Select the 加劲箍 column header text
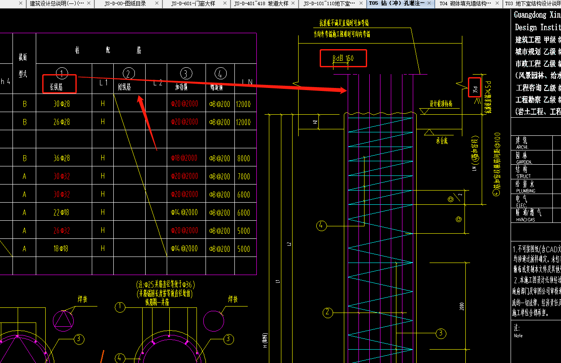Image resolution: width=561 pixels, height=363 pixels. [x=181, y=88]
